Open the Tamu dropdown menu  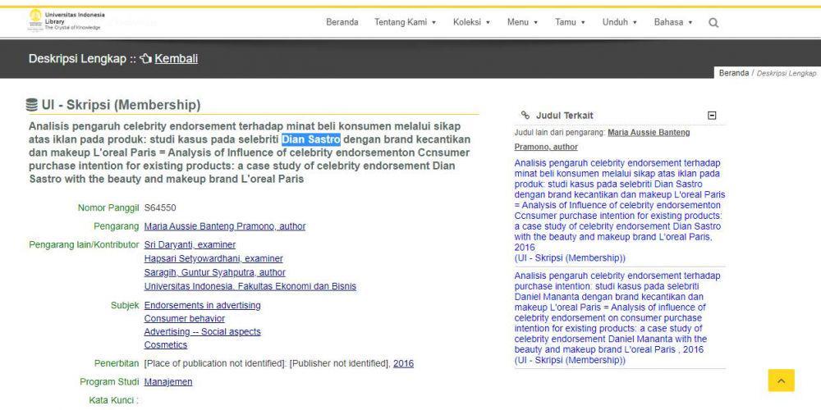point(570,22)
